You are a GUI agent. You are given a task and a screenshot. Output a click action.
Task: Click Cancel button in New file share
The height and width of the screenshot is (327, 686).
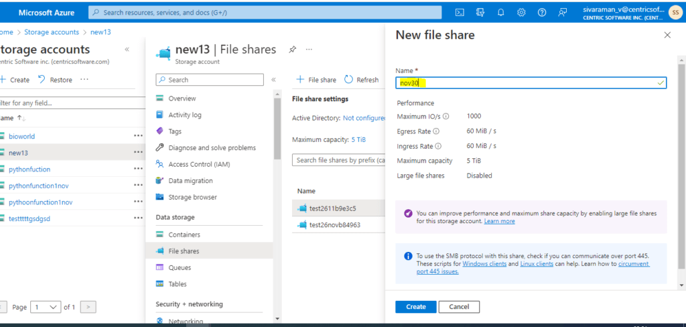460,307
